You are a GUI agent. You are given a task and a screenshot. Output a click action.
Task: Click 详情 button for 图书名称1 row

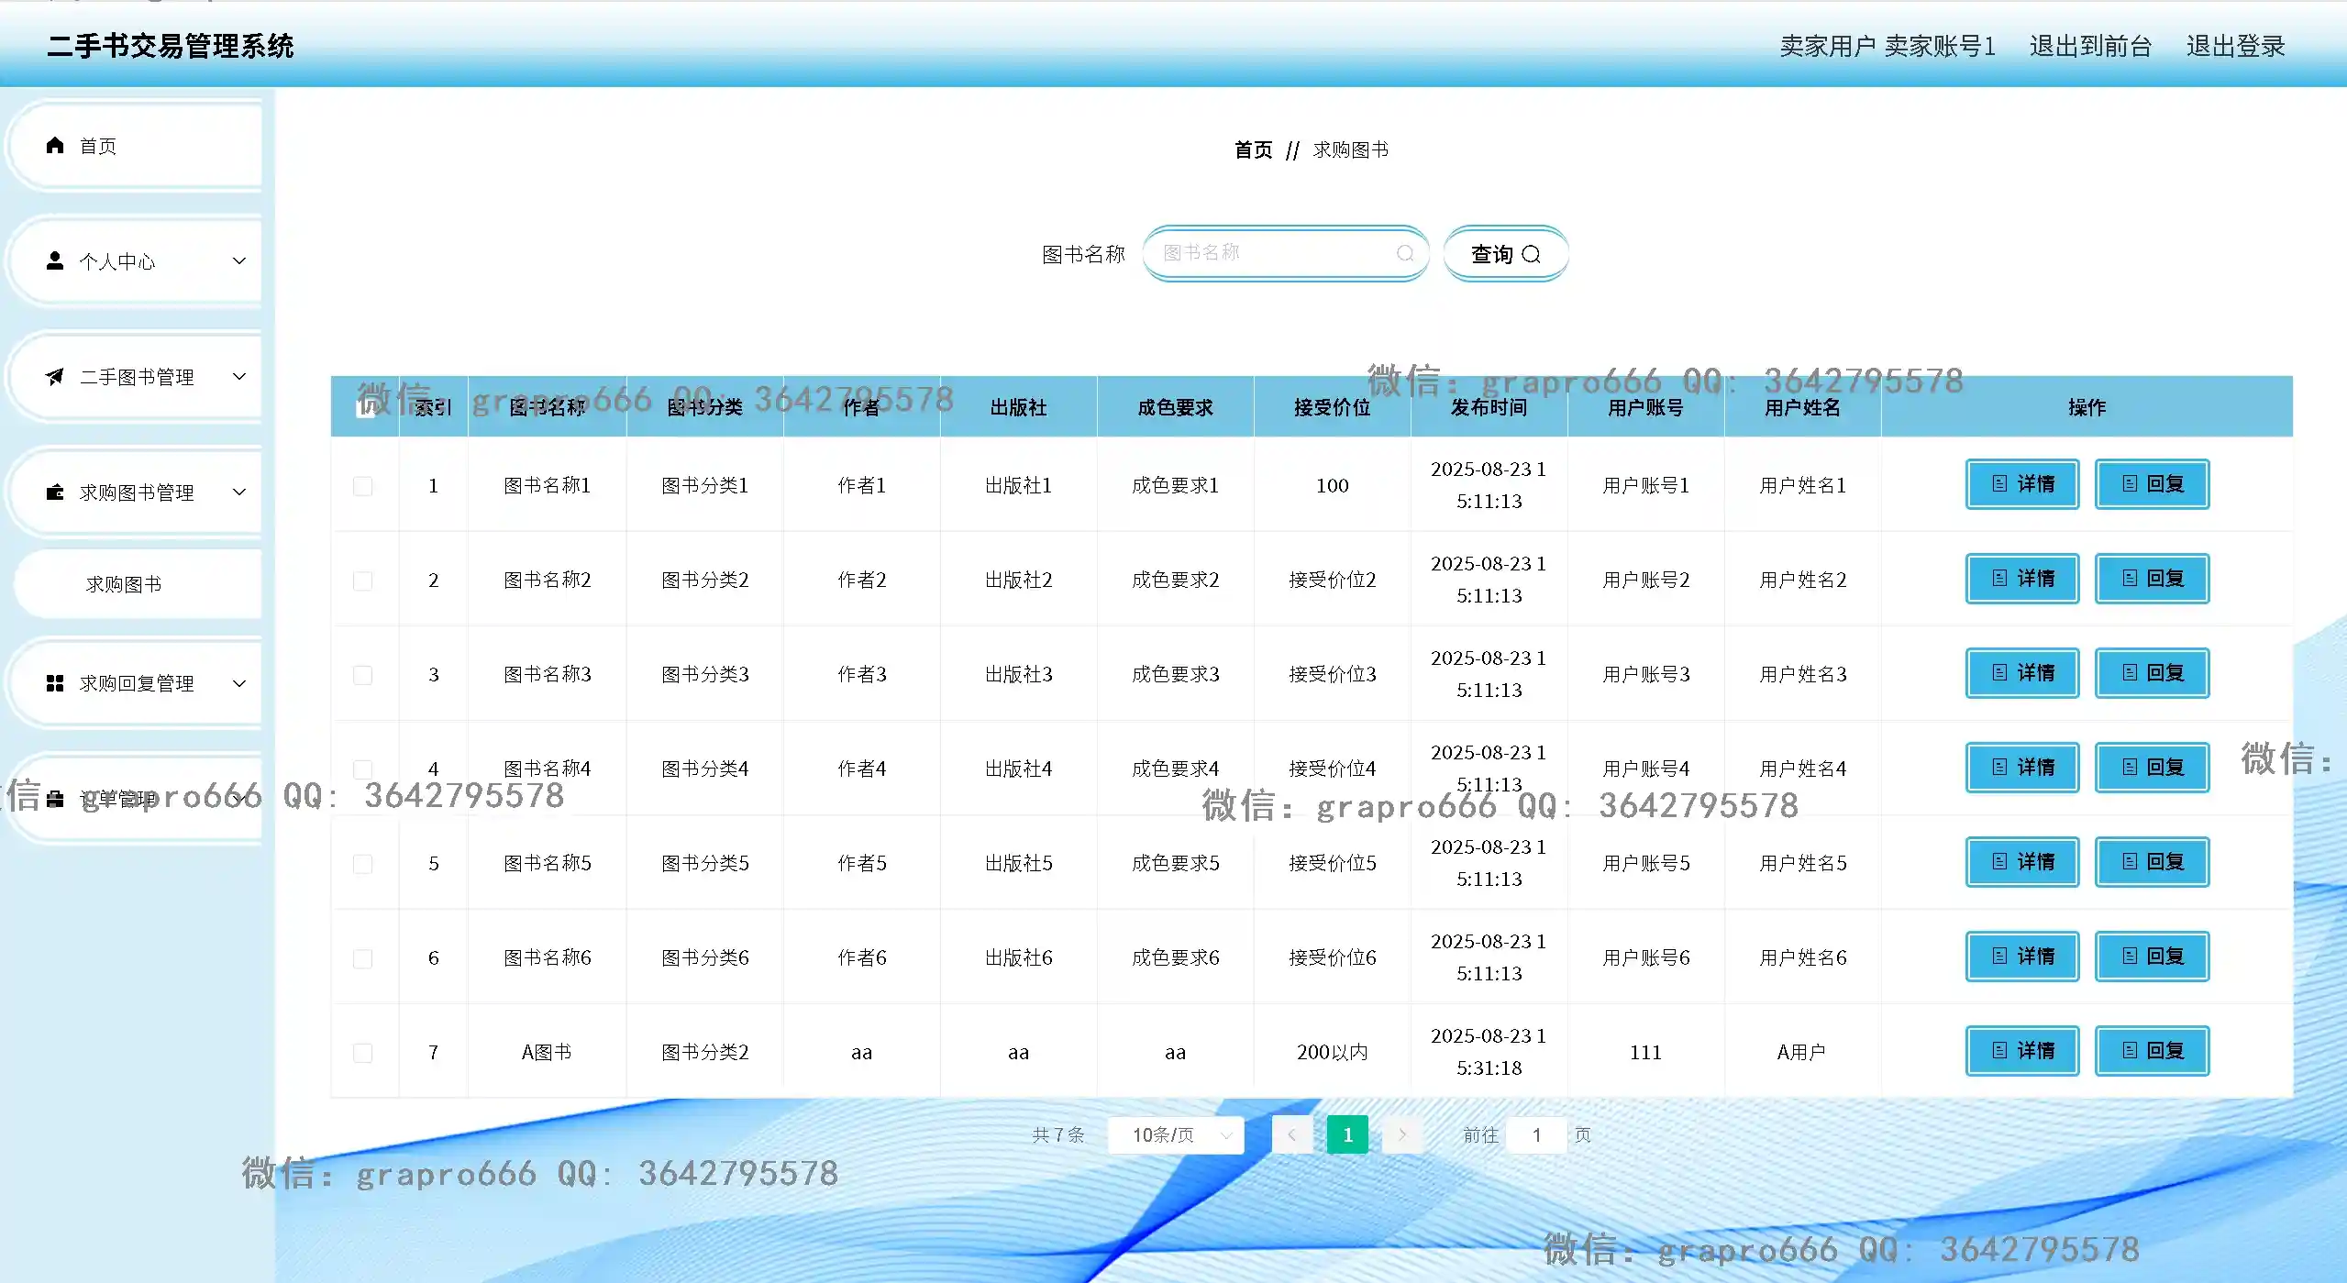tap(2021, 484)
